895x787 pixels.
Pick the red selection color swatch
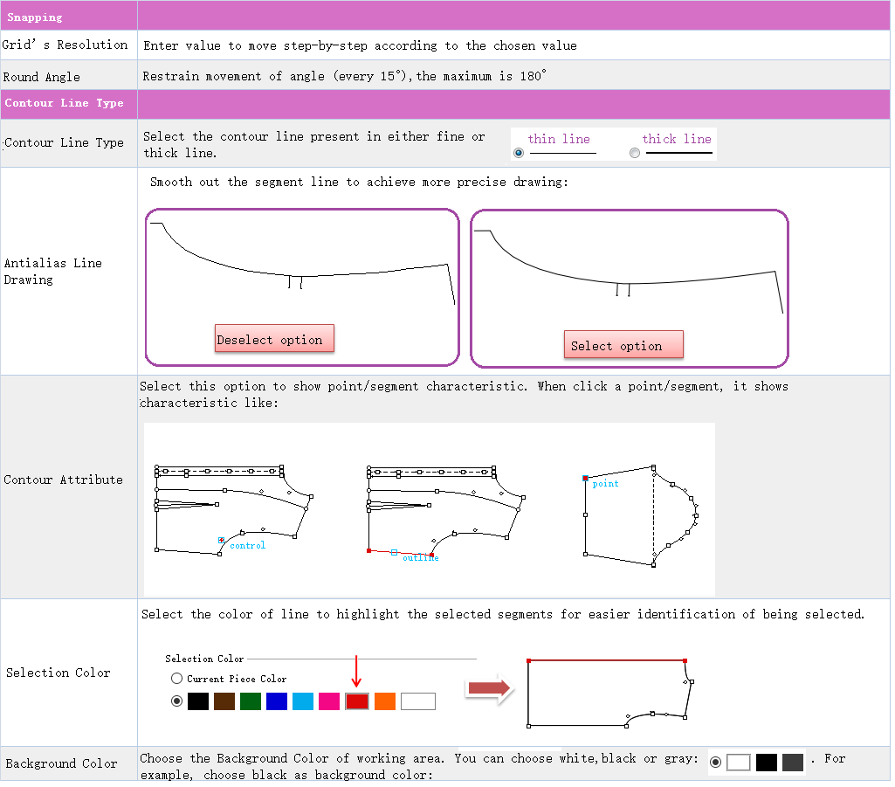(x=356, y=701)
